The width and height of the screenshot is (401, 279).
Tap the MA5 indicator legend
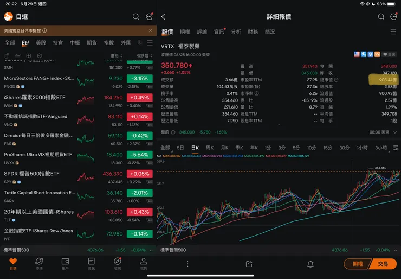pos(172,156)
